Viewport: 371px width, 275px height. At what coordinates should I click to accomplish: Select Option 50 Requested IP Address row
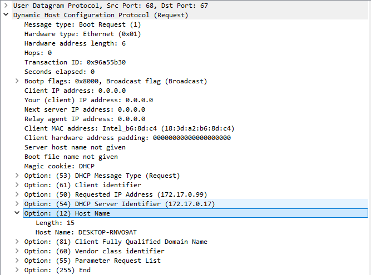tap(196, 194)
